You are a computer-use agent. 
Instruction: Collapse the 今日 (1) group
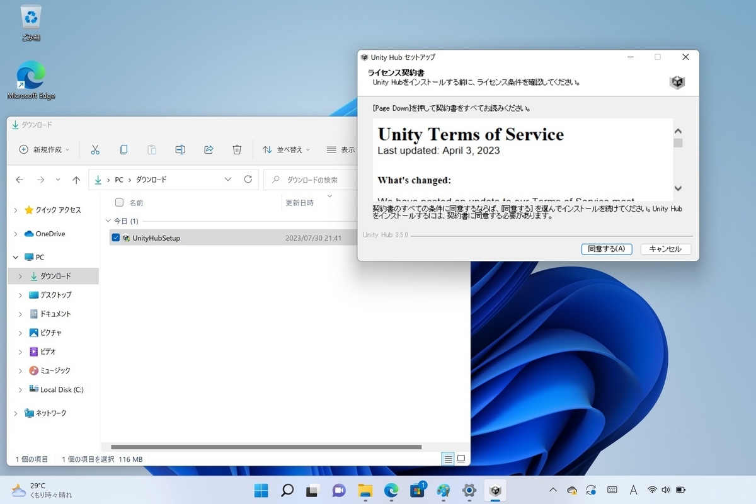(108, 221)
